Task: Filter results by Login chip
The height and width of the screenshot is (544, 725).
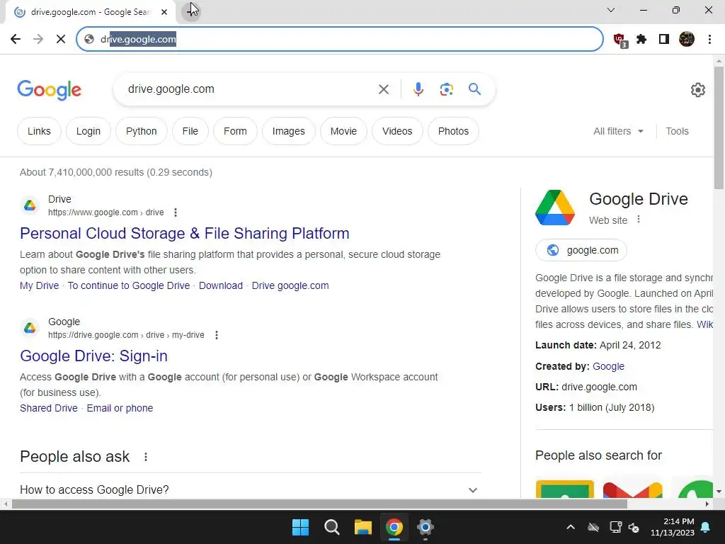Action: click(89, 131)
